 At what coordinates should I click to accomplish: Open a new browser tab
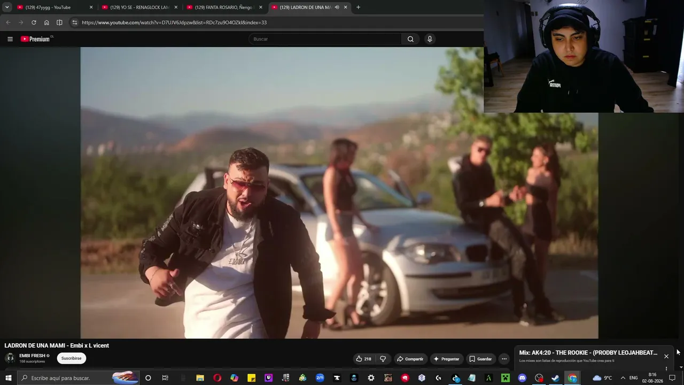pos(358,7)
